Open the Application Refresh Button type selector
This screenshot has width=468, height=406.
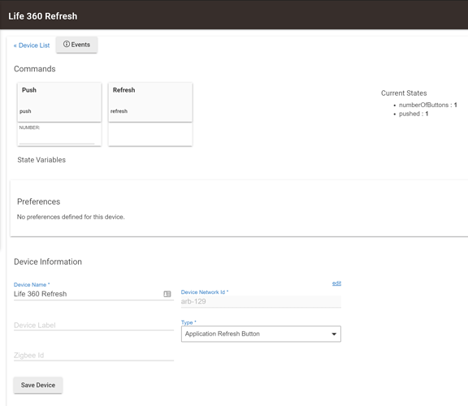pos(261,334)
